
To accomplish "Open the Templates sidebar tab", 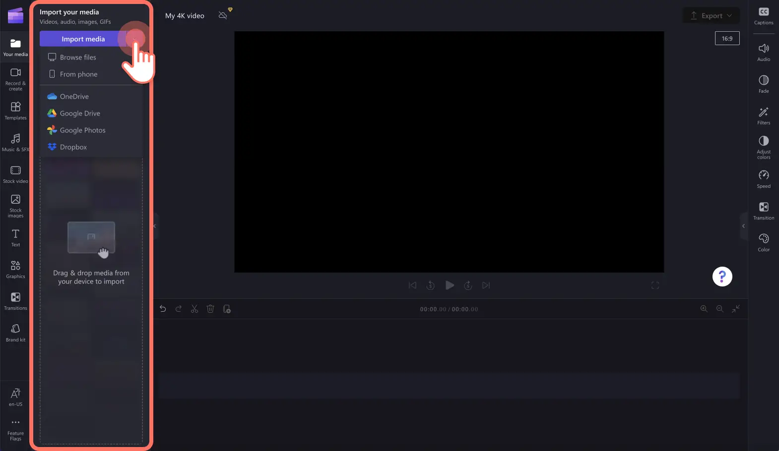I will 15,111.
